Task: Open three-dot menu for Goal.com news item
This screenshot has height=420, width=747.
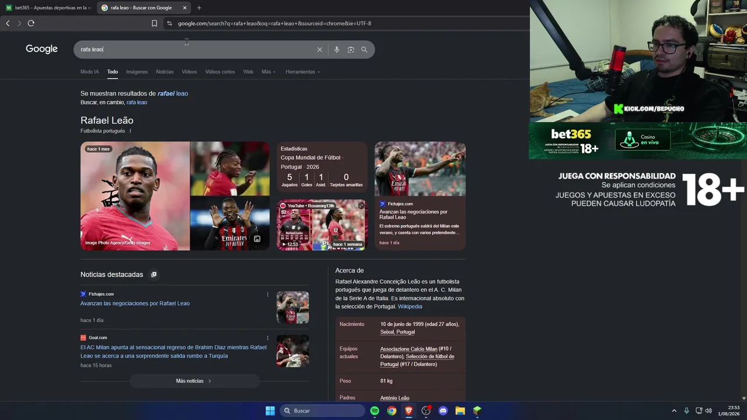Action: (268, 338)
